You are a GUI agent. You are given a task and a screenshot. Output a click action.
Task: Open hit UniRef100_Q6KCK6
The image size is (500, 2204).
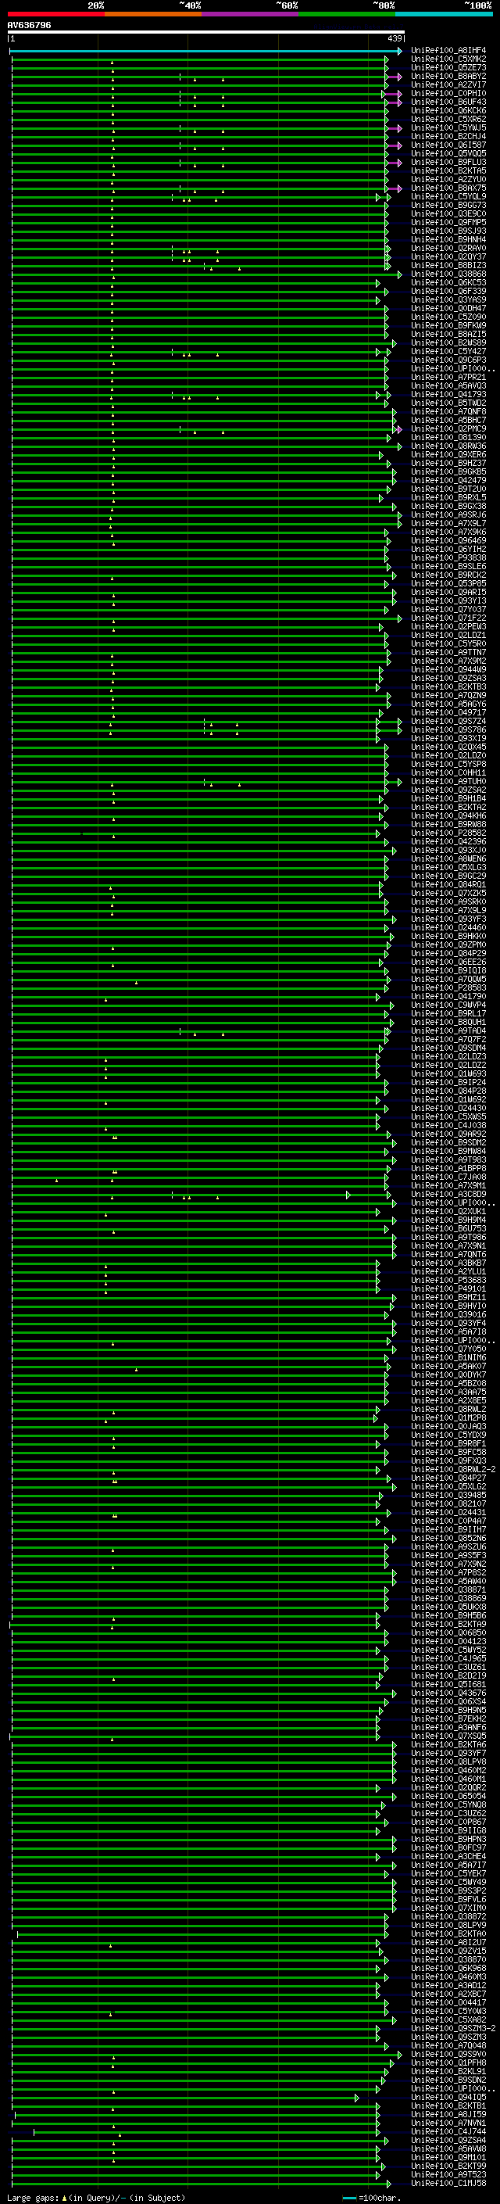pyautogui.click(x=448, y=110)
